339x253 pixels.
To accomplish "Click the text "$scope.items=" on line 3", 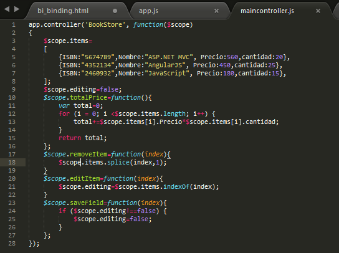I will (x=68, y=41).
